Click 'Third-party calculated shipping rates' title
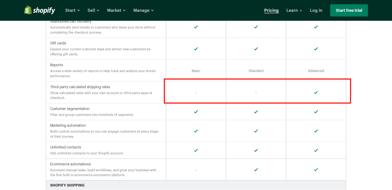This screenshot has height=190, width=392. pos(80,87)
